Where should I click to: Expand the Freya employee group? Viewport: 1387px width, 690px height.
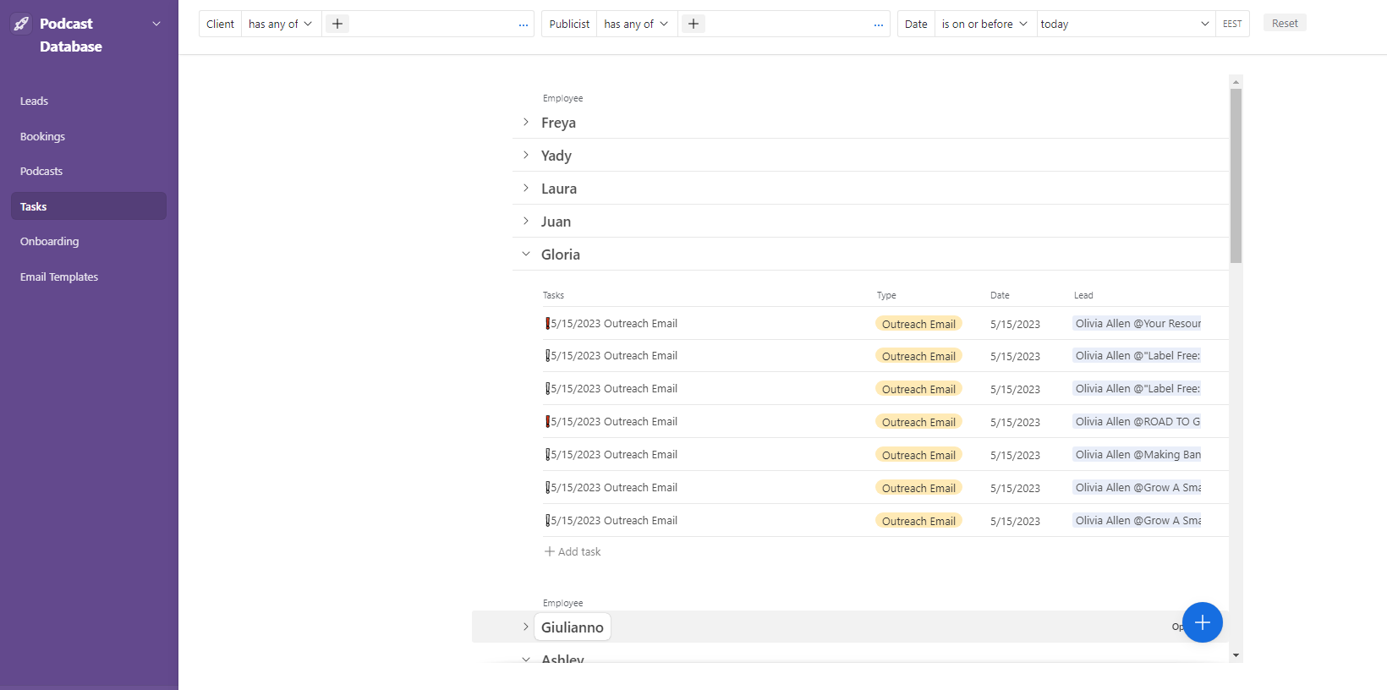click(x=526, y=123)
